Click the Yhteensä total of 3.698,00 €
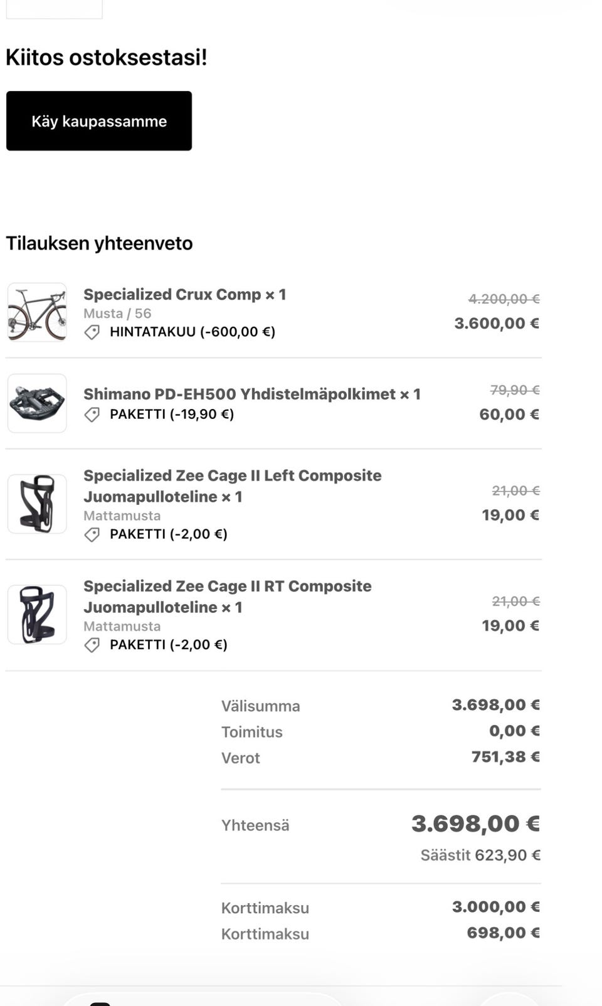The image size is (602, 1006). click(x=475, y=823)
